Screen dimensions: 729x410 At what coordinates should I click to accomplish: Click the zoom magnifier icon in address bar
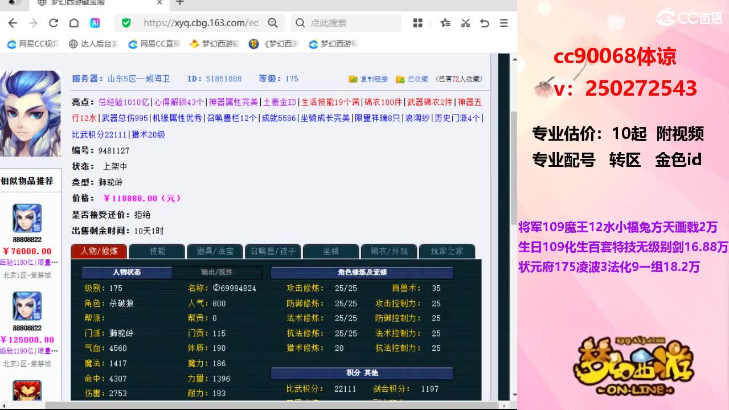[x=273, y=23]
